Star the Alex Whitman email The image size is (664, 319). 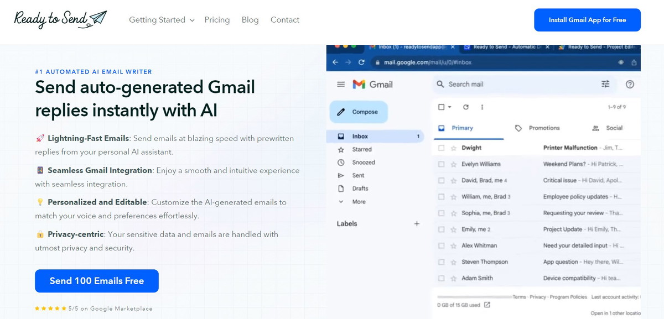pos(454,245)
